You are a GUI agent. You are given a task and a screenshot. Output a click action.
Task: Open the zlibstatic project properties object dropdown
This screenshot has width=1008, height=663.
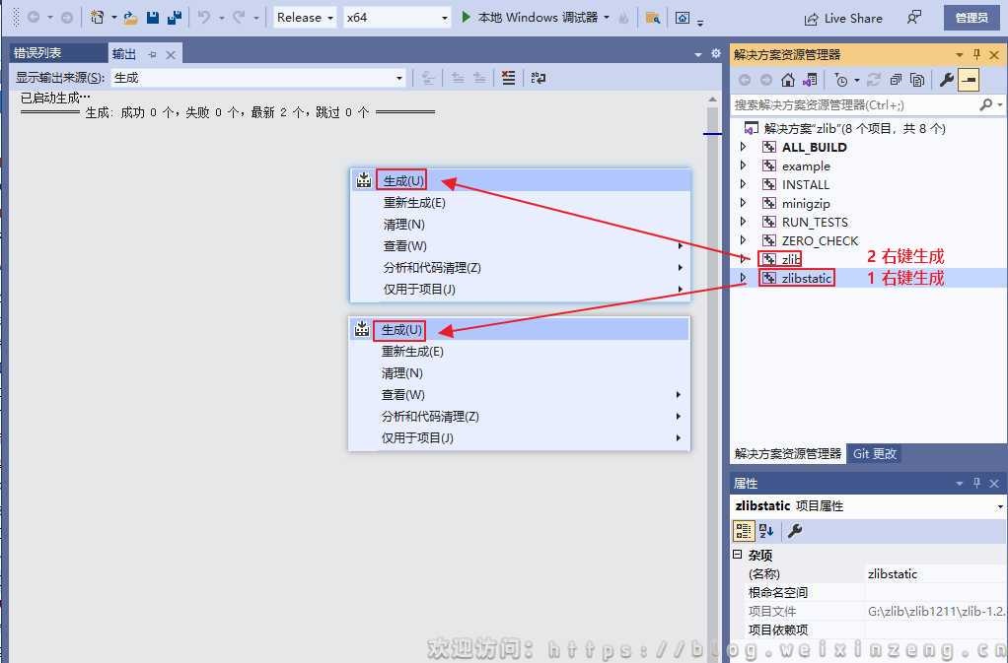pyautogui.click(x=1000, y=506)
